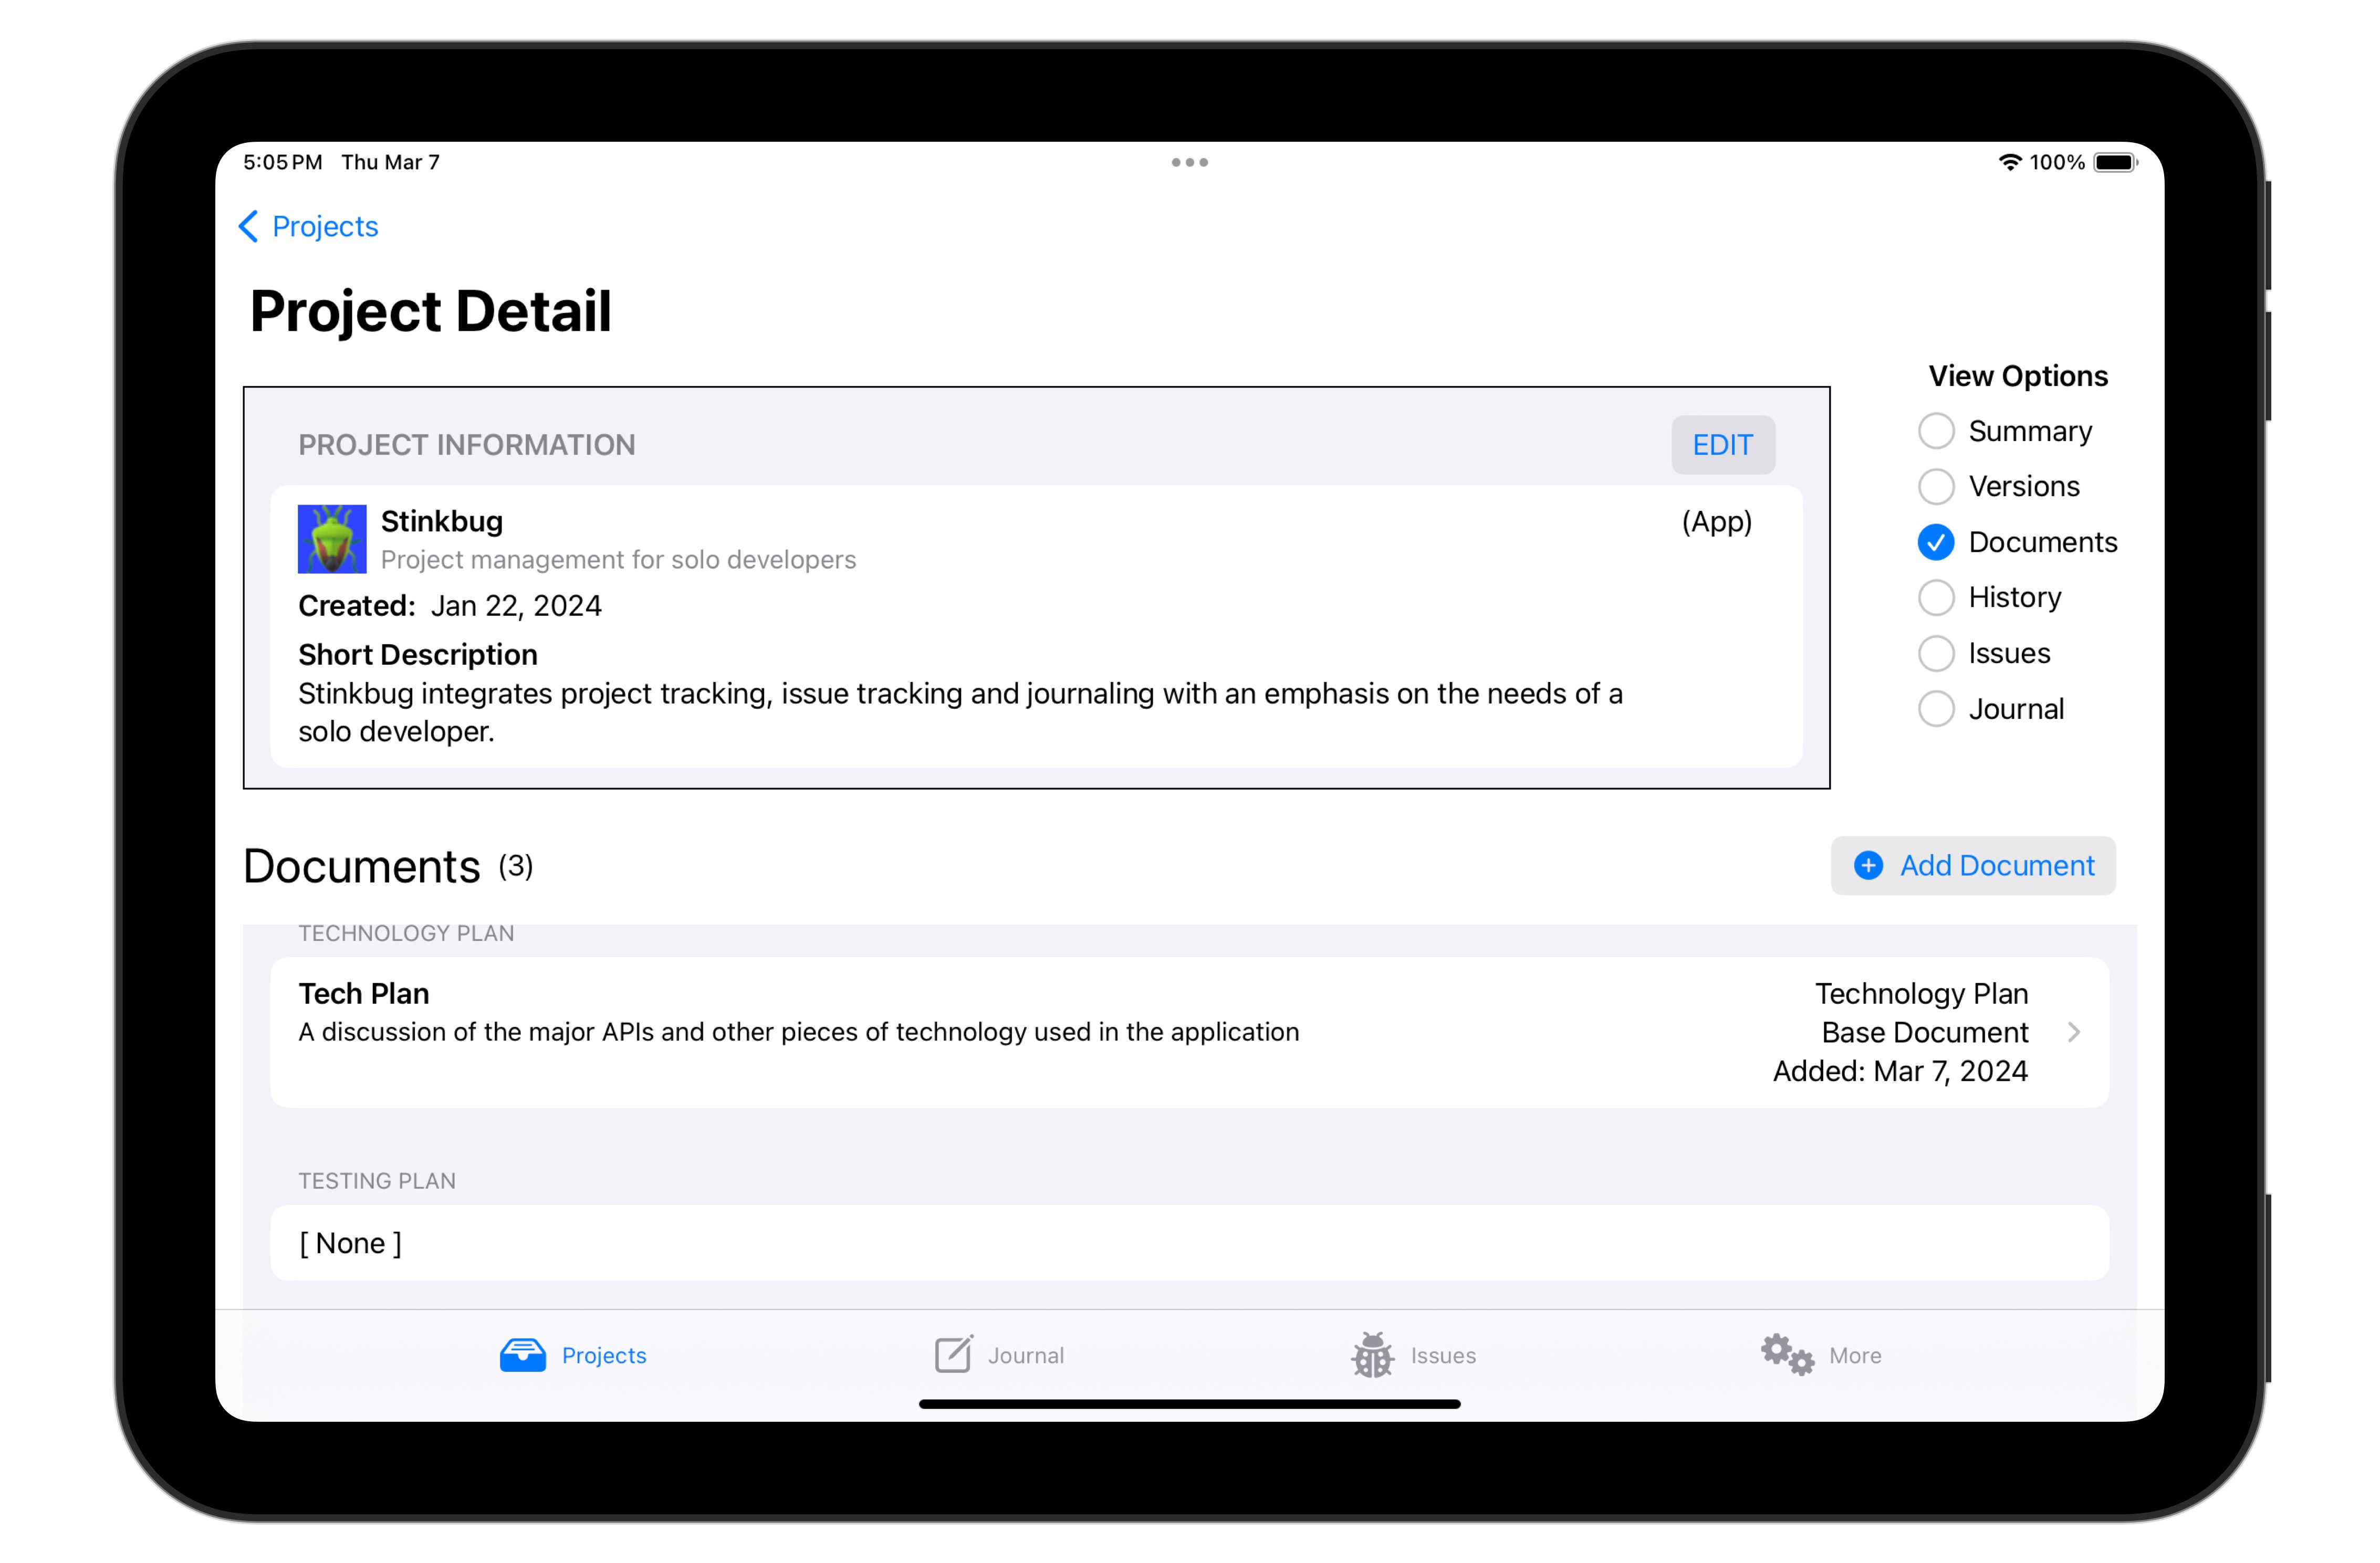Tap the [ None ] Testing Plan row

coord(1189,1243)
